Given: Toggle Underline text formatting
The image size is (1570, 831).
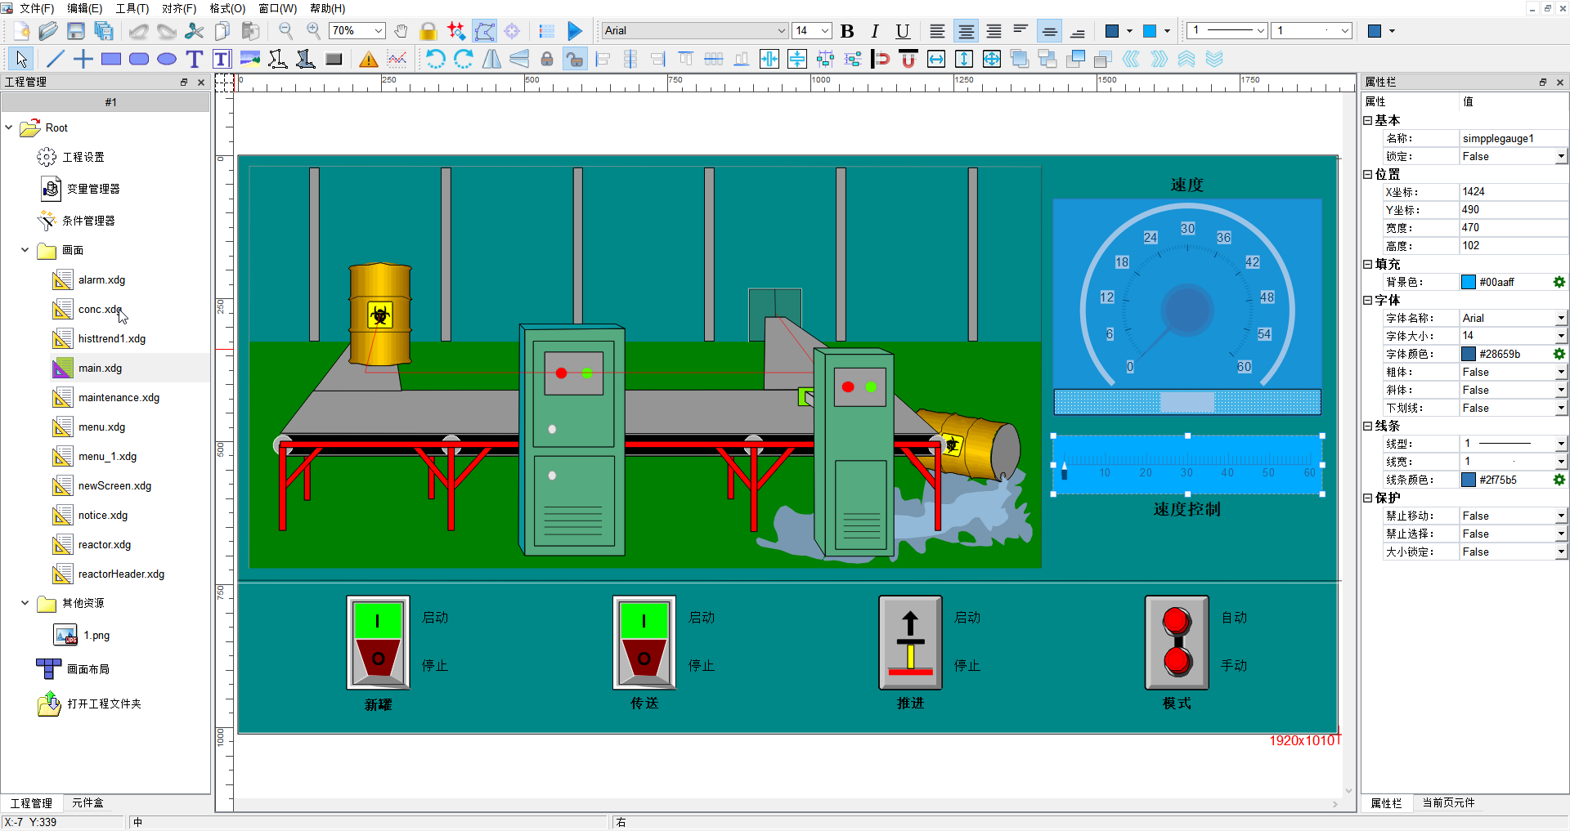Looking at the screenshot, I should 903,31.
